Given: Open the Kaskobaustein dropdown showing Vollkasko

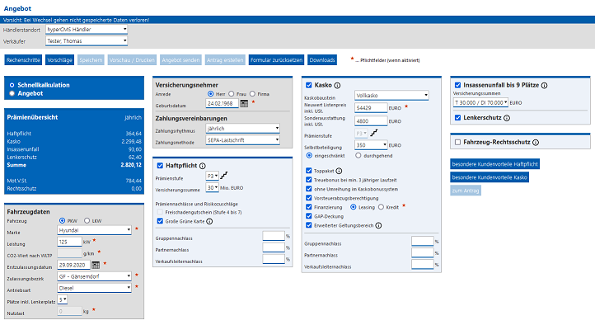Looking at the screenshot, I should coord(391,96).
